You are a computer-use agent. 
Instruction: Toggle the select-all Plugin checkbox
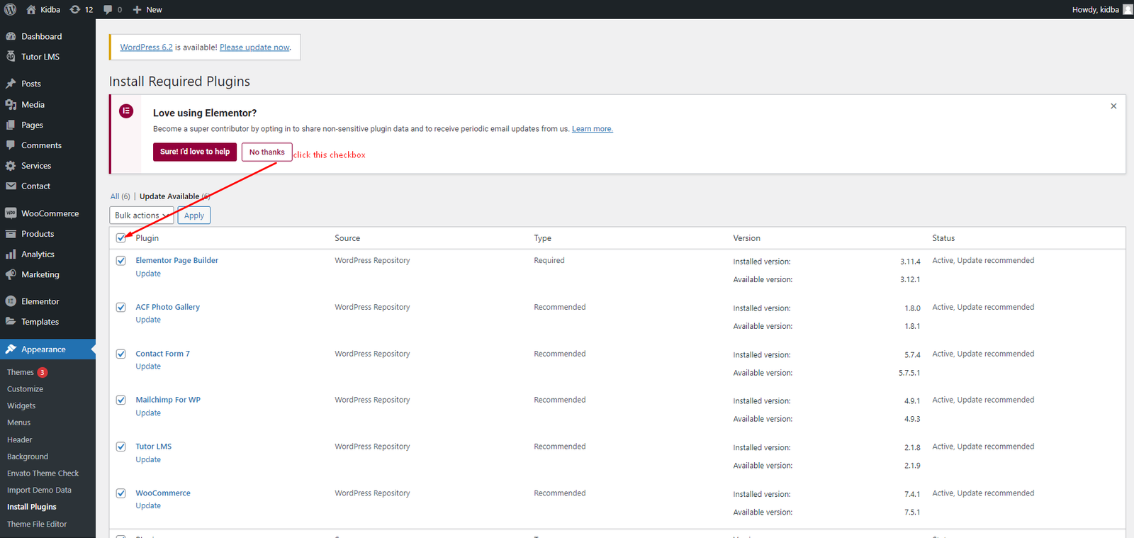click(121, 238)
